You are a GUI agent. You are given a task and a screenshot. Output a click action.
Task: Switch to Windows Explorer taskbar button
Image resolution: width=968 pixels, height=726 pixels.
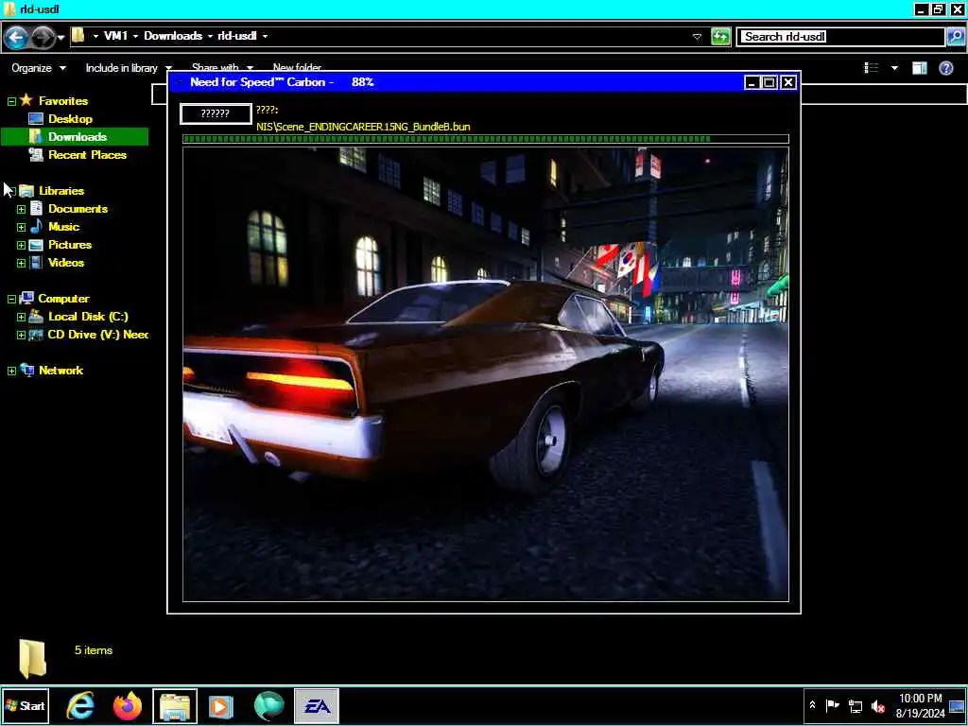175,706
